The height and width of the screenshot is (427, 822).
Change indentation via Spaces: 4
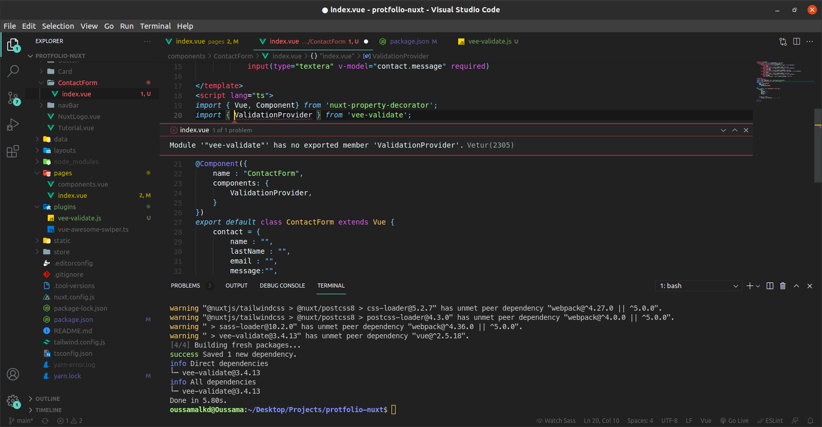point(640,421)
